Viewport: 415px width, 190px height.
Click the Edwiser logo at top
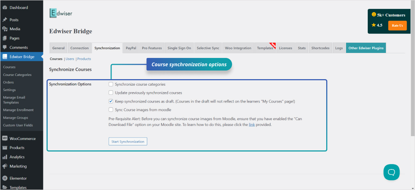click(x=61, y=13)
